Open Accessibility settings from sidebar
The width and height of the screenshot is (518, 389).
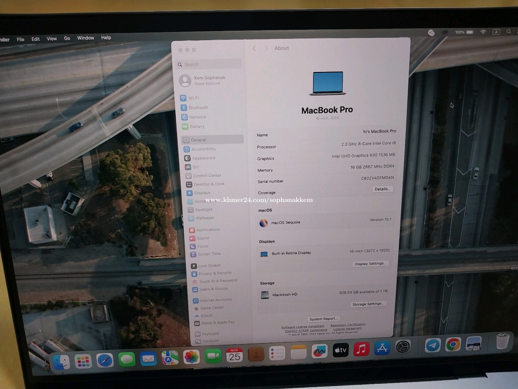click(x=203, y=149)
